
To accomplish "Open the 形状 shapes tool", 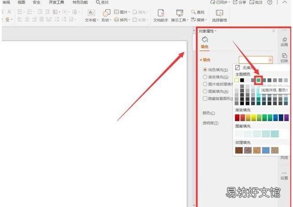I will point(106,13).
